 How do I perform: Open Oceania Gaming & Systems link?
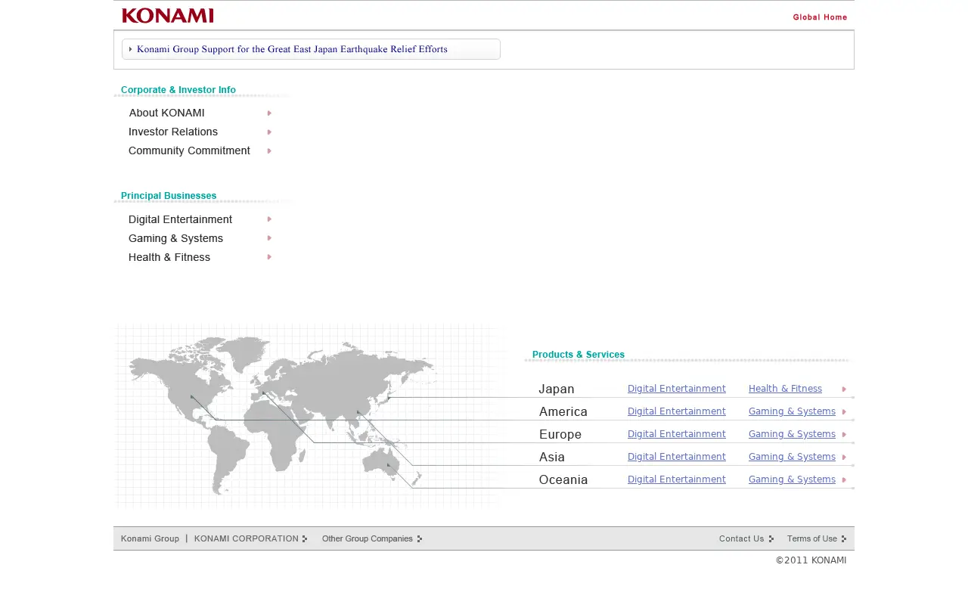coord(792,479)
